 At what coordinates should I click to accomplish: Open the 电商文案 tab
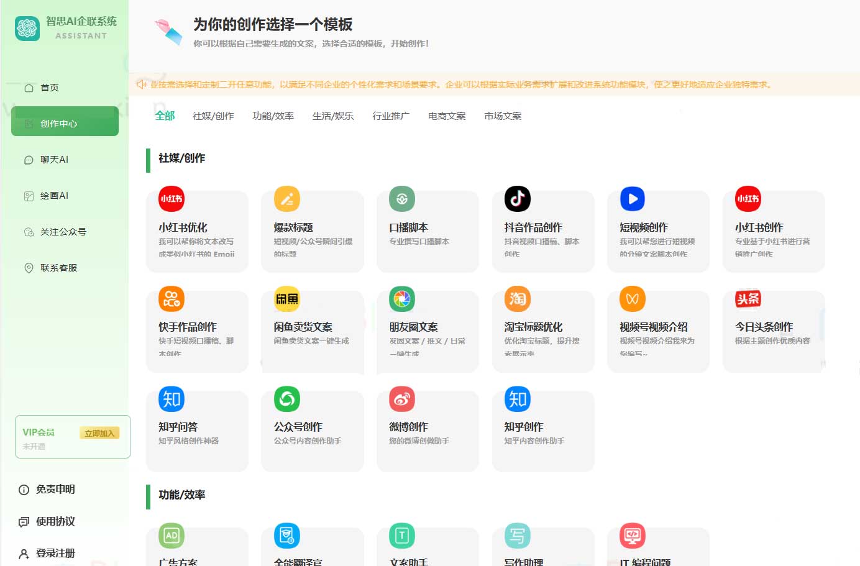coord(447,116)
